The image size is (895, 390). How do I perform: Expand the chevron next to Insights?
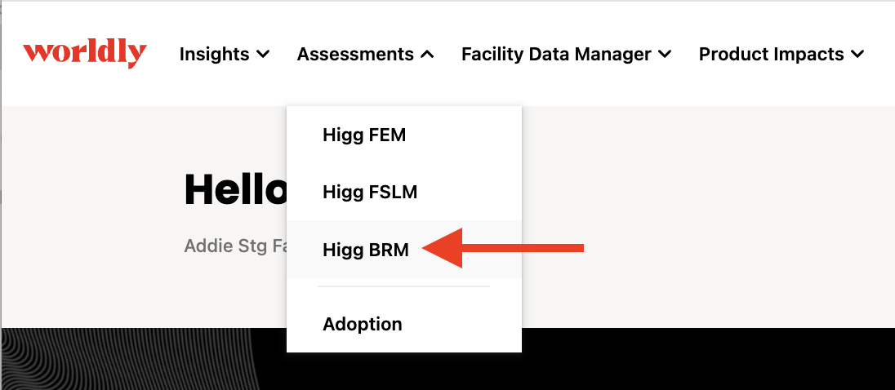pos(263,54)
